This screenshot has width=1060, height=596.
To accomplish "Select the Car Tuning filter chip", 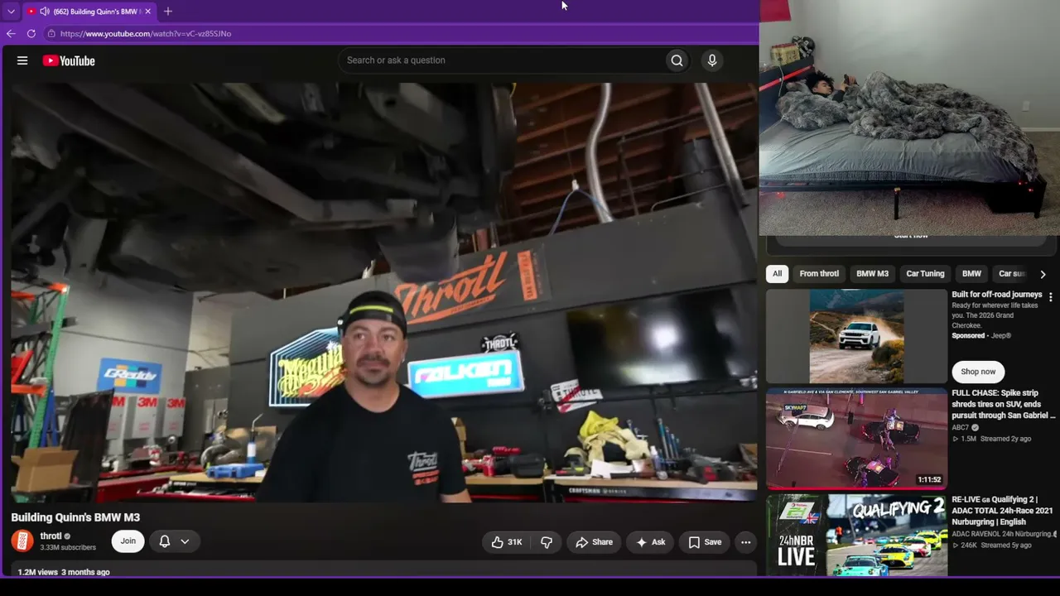I will (x=925, y=274).
